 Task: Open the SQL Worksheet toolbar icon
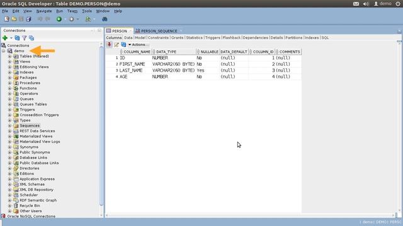[x=88, y=19]
